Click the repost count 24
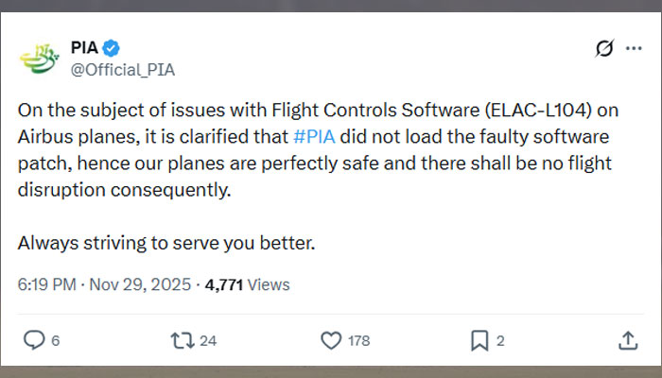This screenshot has height=378, width=662. coord(208,340)
